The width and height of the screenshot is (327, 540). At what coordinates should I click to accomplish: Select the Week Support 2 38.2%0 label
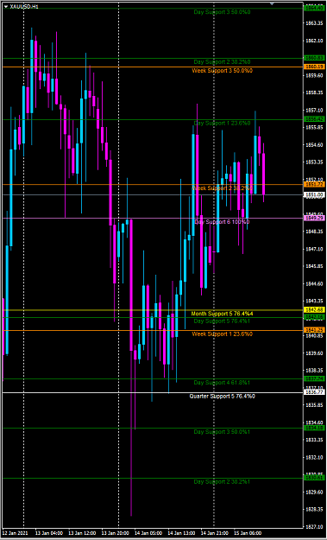(x=222, y=188)
